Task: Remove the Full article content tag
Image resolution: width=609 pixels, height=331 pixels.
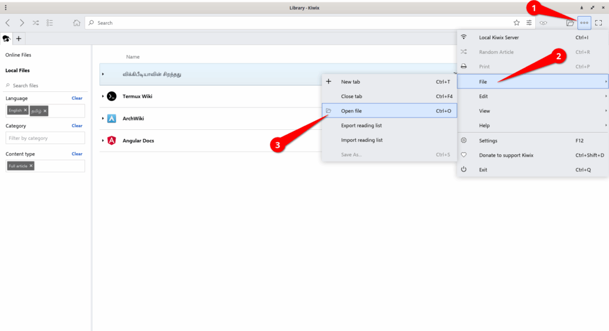Action: pos(31,166)
